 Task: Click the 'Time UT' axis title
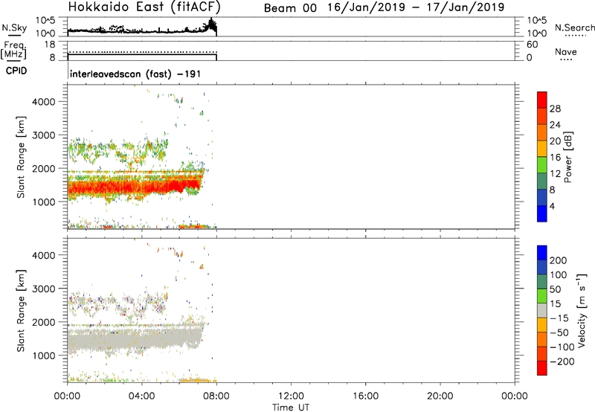[291, 408]
